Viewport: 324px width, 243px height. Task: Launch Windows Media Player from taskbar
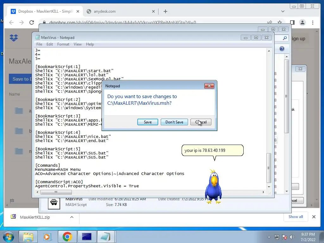coord(47,237)
